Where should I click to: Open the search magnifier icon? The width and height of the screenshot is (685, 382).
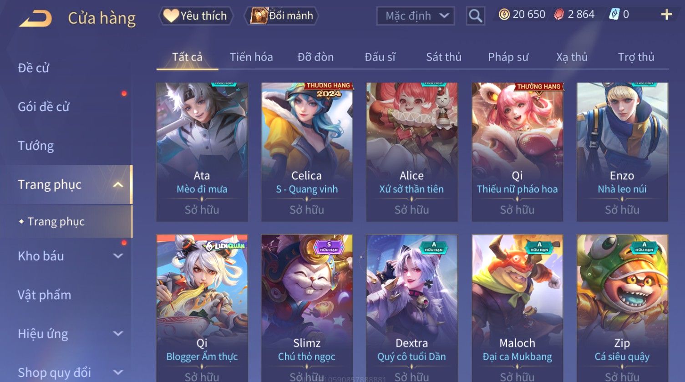475,16
